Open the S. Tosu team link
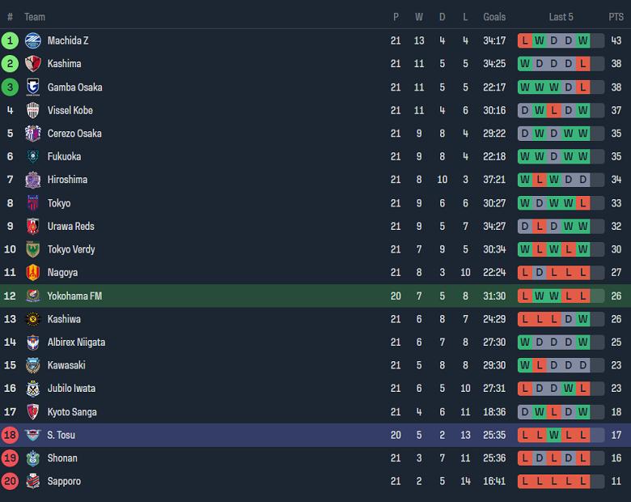631x502 pixels. [x=61, y=435]
